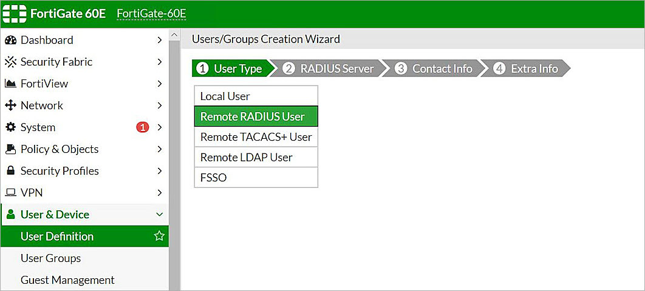
Task: Select User Definition in sidebar
Action: pyautogui.click(x=84, y=236)
